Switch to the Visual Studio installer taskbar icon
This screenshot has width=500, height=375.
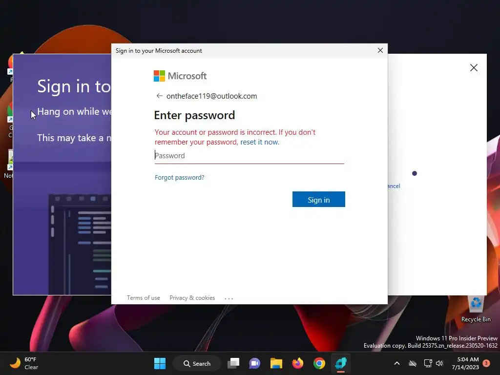pyautogui.click(x=340, y=363)
